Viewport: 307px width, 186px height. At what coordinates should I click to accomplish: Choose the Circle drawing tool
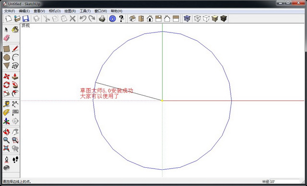7,57
